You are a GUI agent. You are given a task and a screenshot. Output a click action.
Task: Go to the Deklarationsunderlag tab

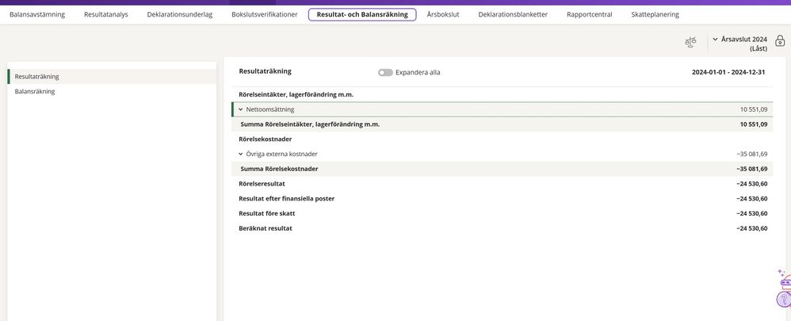(179, 14)
